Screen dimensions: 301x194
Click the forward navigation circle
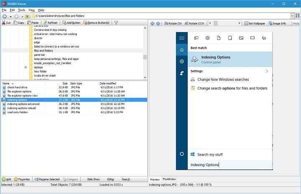(17, 16)
